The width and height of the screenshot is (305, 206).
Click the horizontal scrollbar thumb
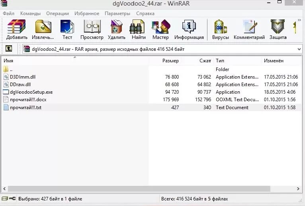139,189
